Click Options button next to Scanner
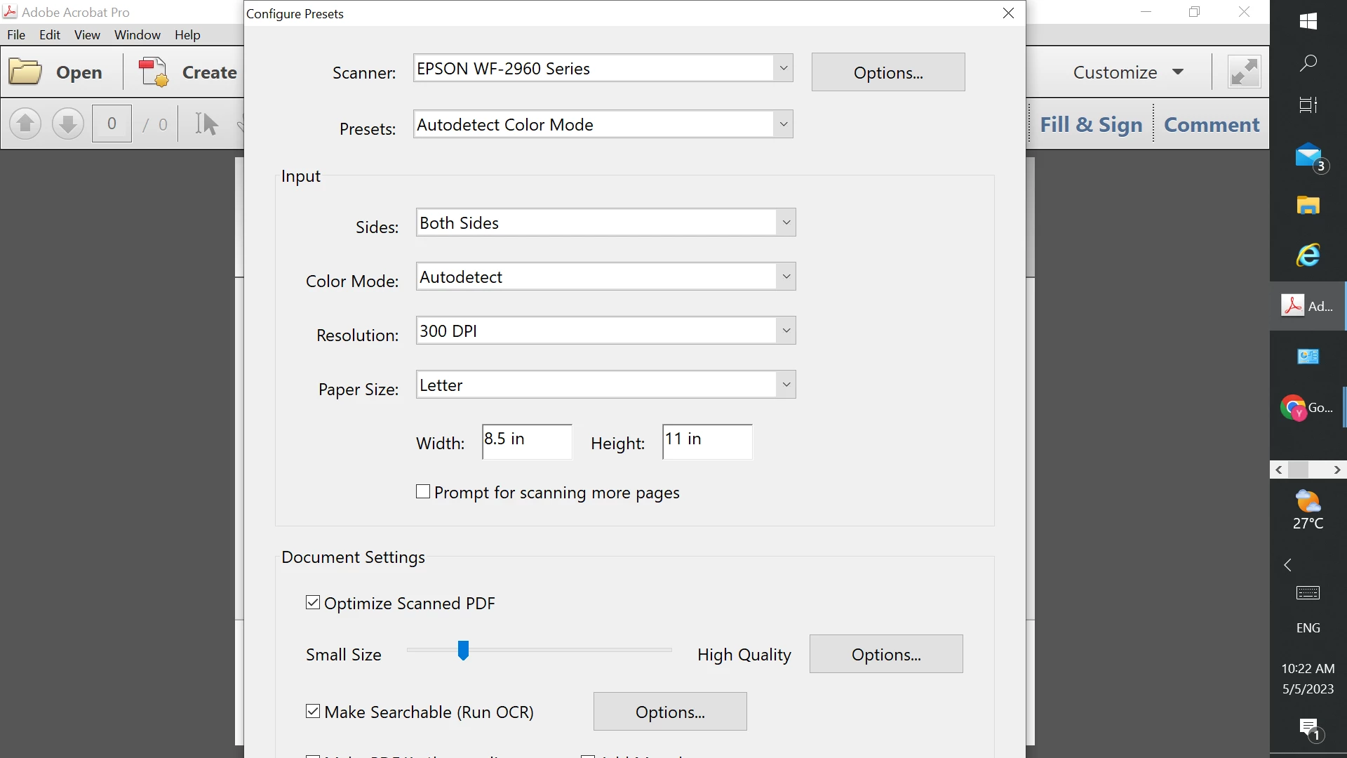 887,72
